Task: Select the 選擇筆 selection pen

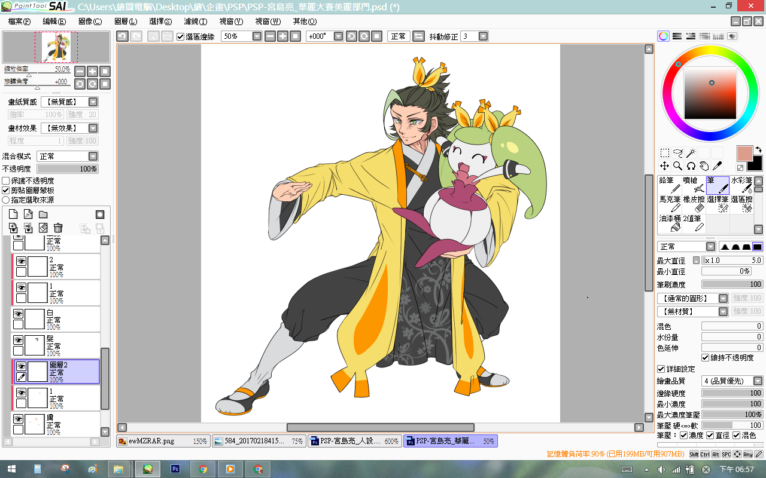Action: (718, 204)
